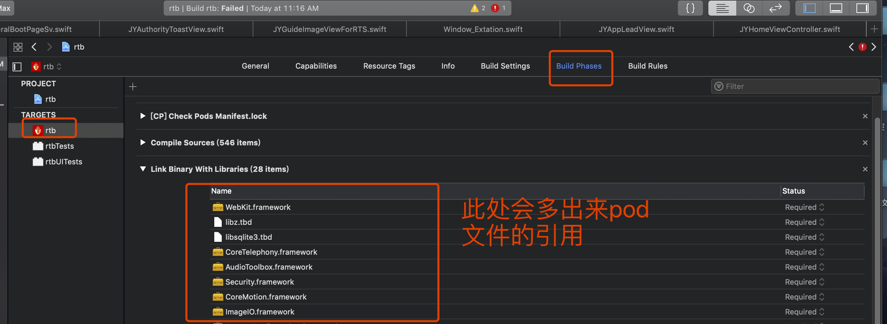The image size is (887, 324).
Task: Switch to the Build Rules tab
Action: (x=648, y=66)
